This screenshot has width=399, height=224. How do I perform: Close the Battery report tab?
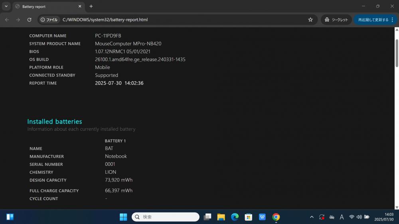80,6
